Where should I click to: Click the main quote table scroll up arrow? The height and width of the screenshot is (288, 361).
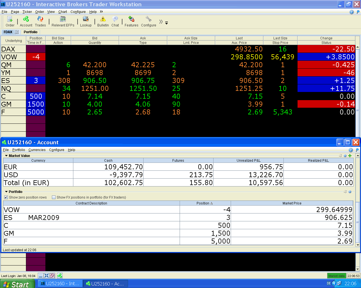pyautogui.click(x=358, y=47)
